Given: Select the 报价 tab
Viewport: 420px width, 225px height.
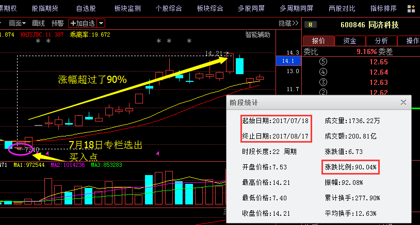Looking at the screenshot, I should (318, 41).
